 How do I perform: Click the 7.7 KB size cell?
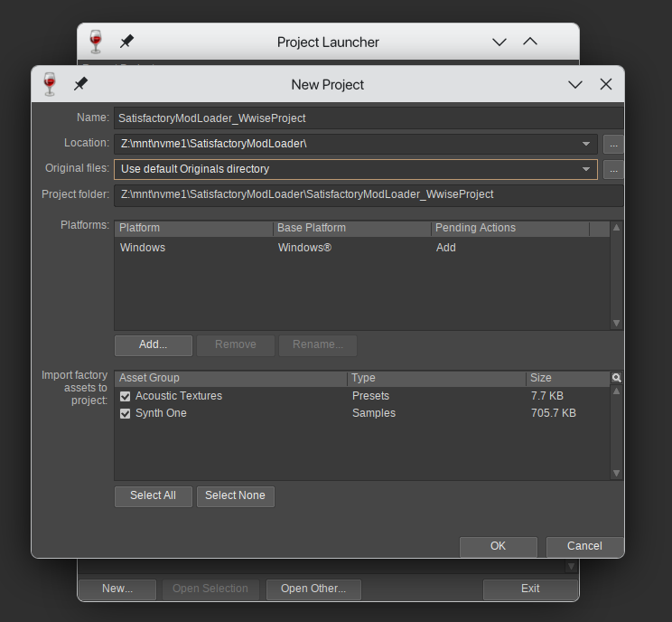click(547, 396)
